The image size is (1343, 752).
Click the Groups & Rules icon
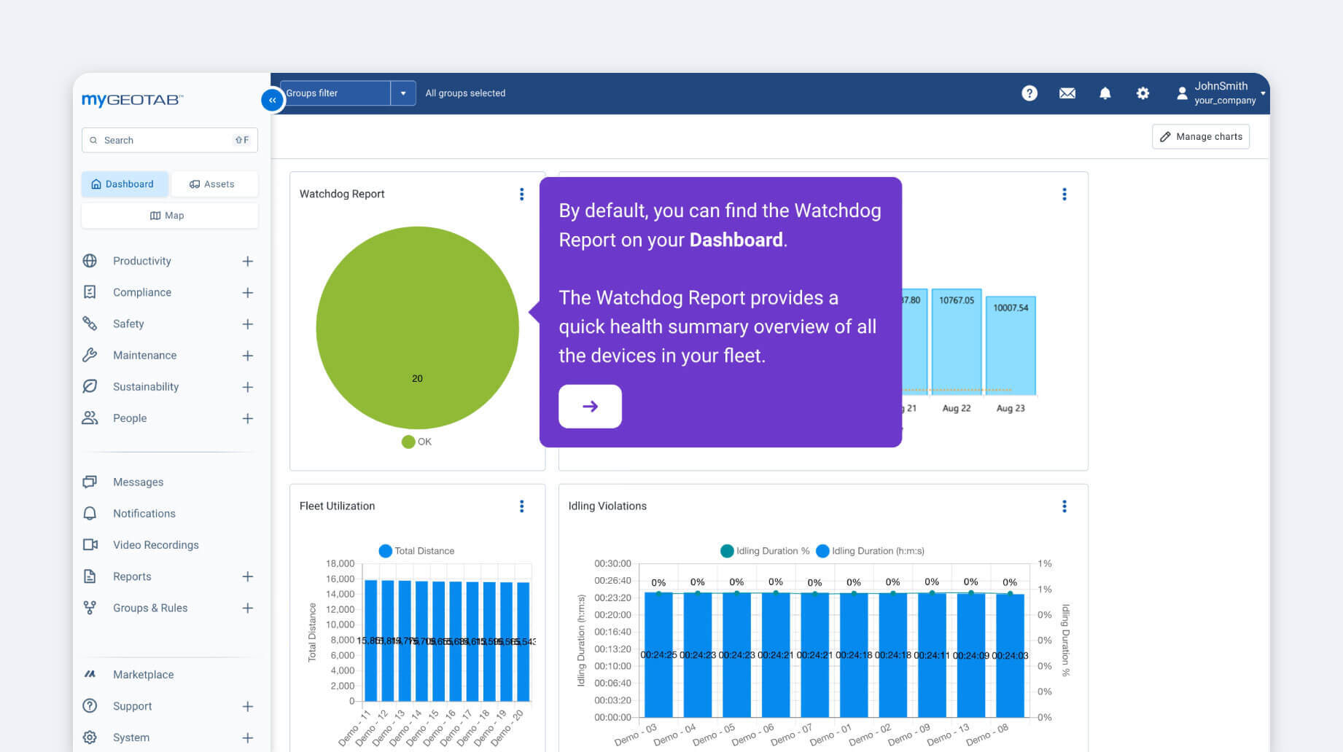coord(90,608)
